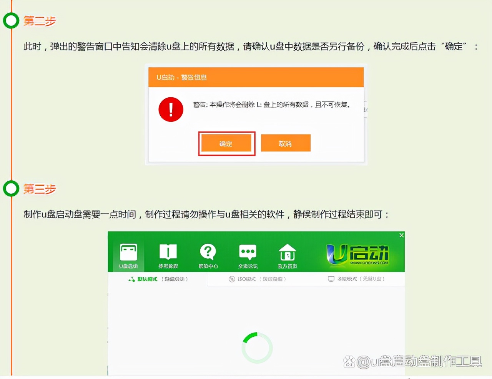Click the 第三步 heading text
The height and width of the screenshot is (379, 492).
(40, 189)
